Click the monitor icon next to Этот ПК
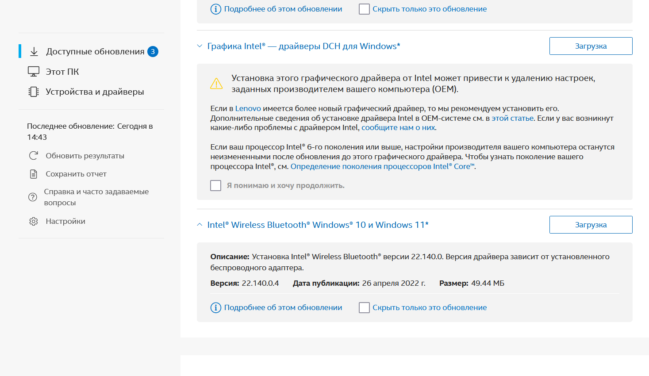Screen dimensions: 649x376 coord(34,71)
